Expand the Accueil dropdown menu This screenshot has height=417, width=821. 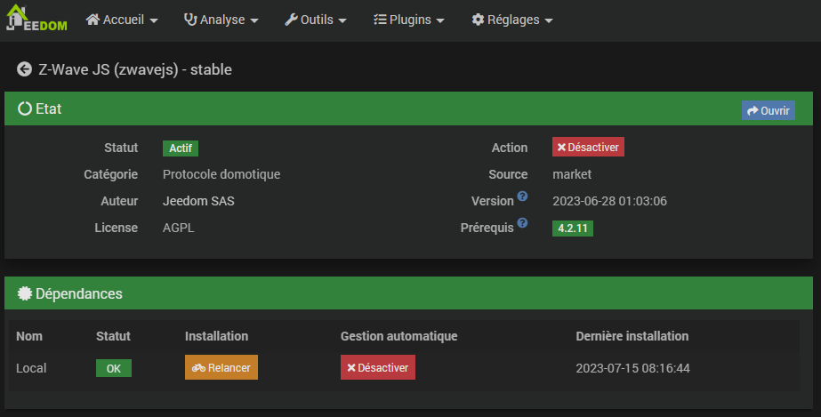pyautogui.click(x=124, y=20)
